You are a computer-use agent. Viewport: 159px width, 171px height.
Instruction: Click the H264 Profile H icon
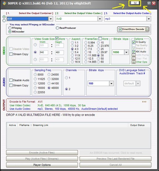click(x=134, y=55)
